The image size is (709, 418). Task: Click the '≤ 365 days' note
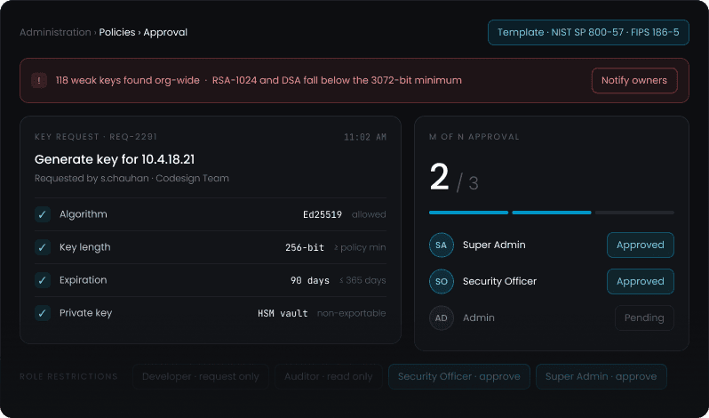click(362, 280)
